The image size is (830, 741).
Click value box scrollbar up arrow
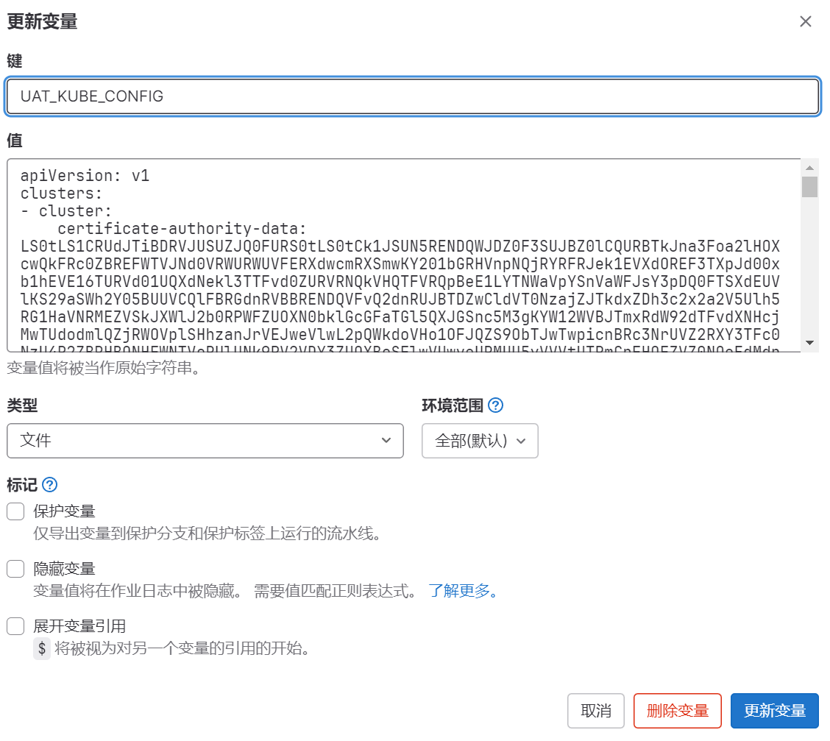pos(809,168)
